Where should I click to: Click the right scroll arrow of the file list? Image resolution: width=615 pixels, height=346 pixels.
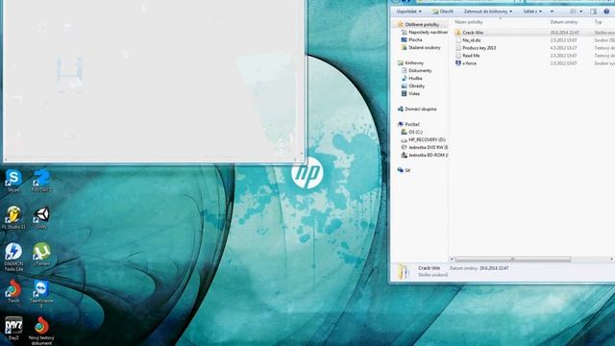click(612, 259)
